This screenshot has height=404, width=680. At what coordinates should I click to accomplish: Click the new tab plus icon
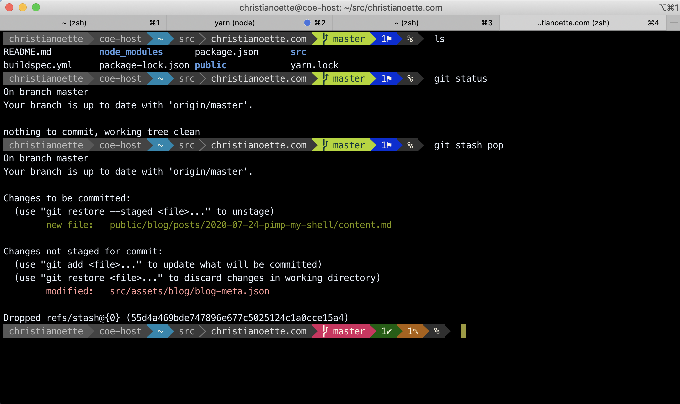pos(674,23)
